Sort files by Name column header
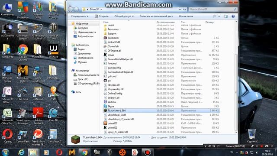The width and height of the screenshot is (277, 156). pos(106,22)
